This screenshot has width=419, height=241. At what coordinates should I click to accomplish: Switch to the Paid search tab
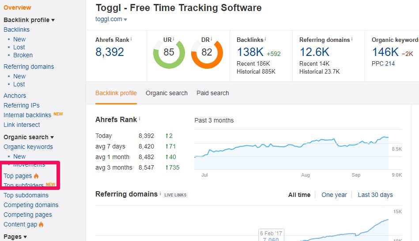213,93
